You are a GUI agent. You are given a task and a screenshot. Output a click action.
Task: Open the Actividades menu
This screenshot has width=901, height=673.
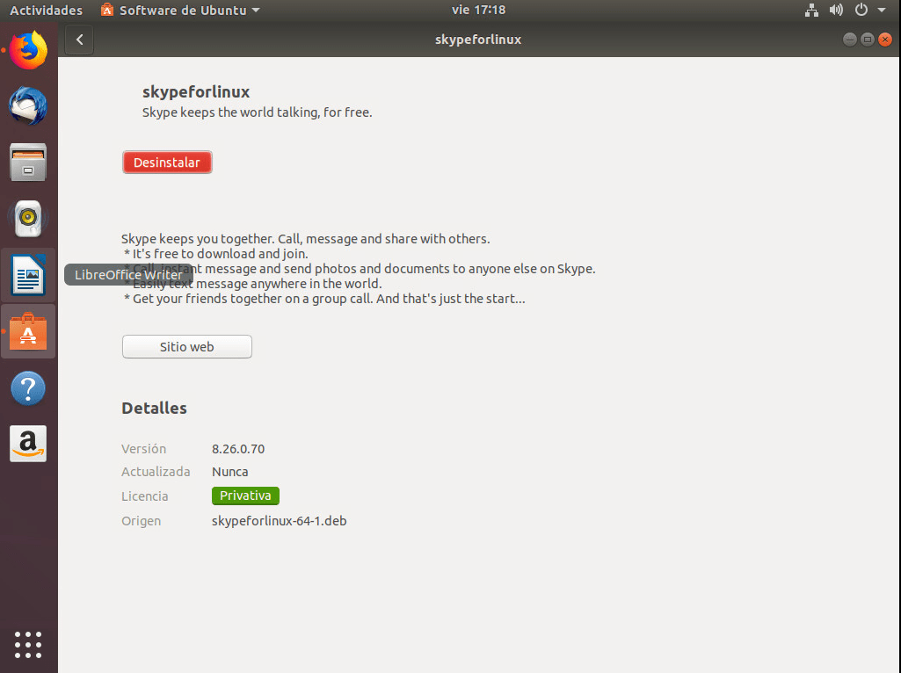coord(46,10)
